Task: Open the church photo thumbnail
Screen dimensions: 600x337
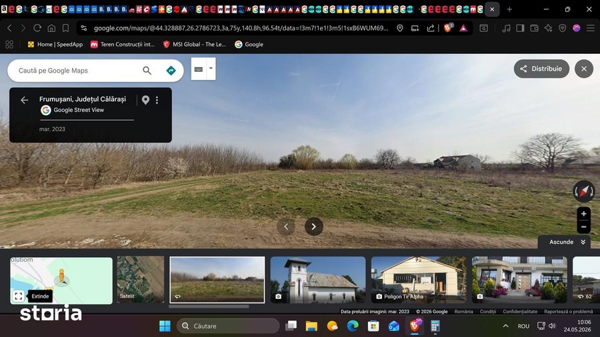Action: pos(318,280)
